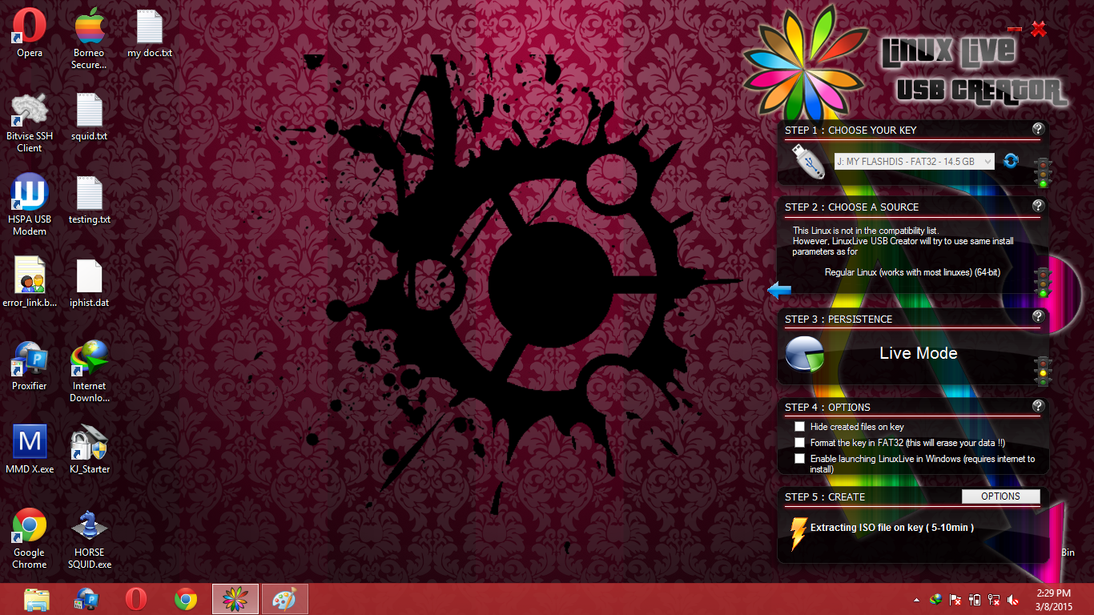Open the J: MY FLASHDIS key dropdown

click(x=915, y=161)
